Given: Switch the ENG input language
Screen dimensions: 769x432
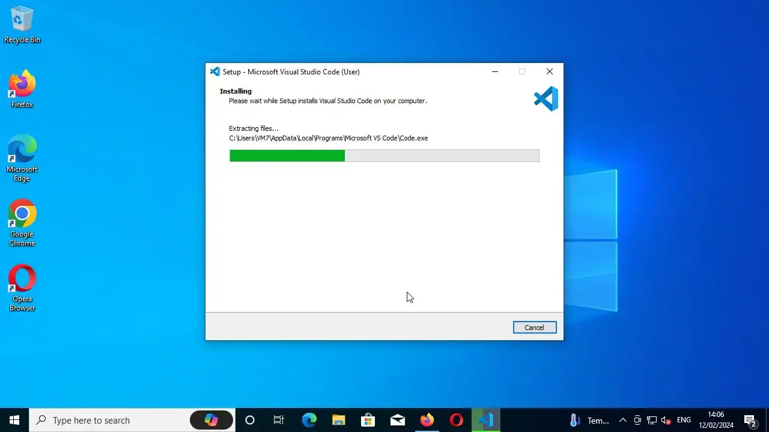Looking at the screenshot, I should click(x=684, y=420).
